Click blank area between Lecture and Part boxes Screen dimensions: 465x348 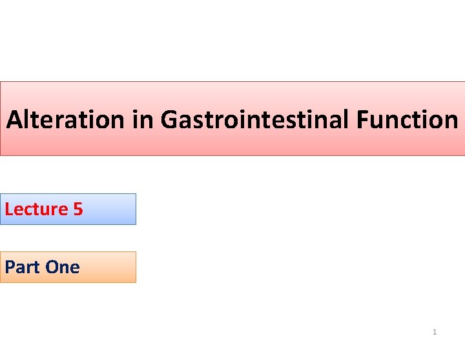pyautogui.click(x=68, y=238)
